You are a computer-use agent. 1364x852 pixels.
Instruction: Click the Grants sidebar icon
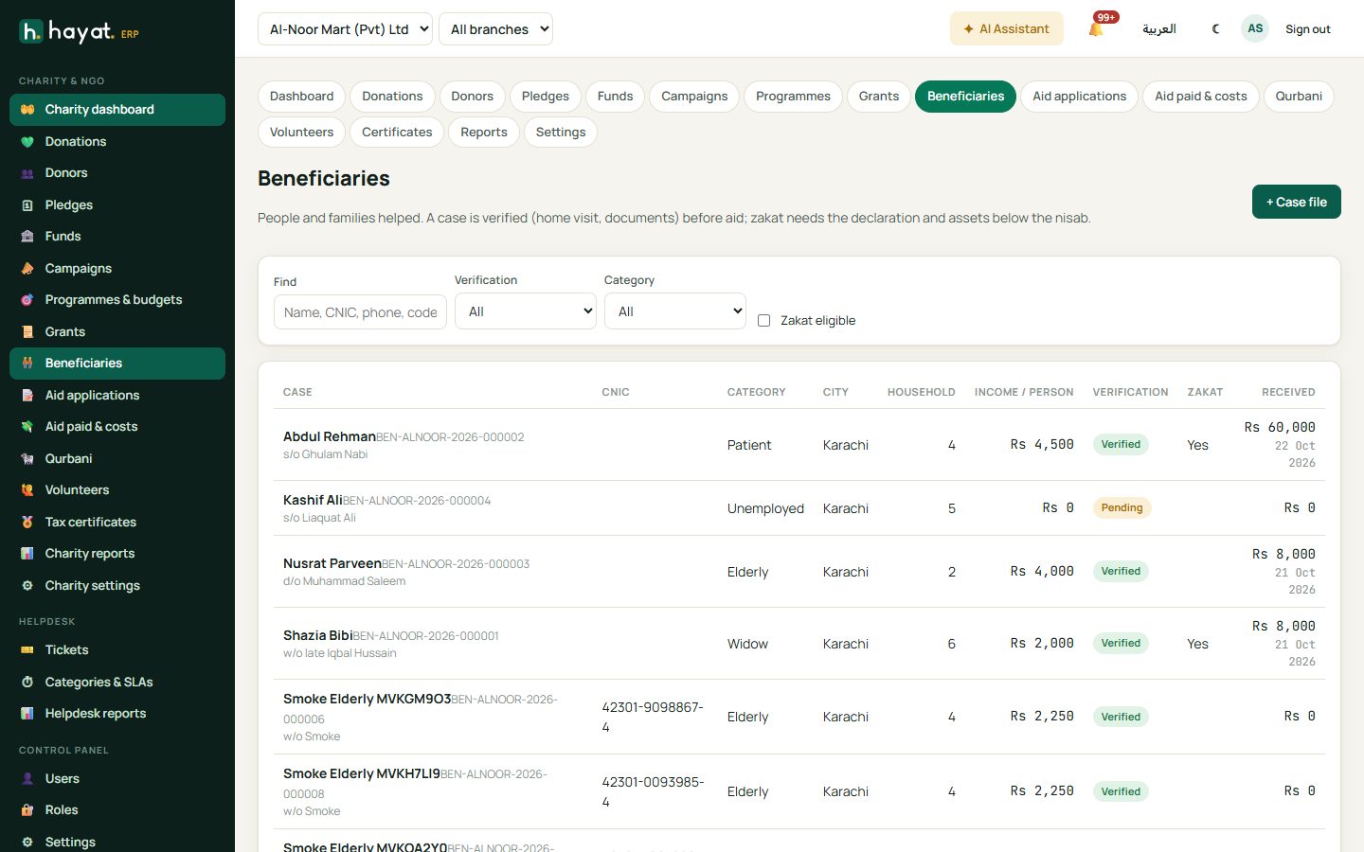point(27,332)
